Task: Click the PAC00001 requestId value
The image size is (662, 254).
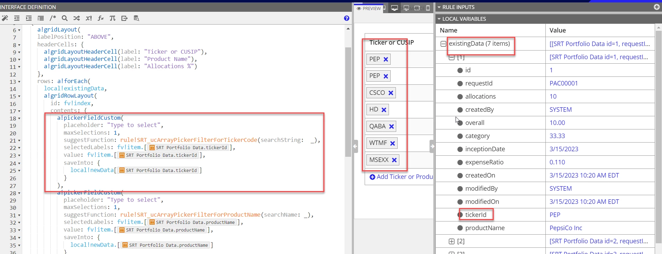Action: (x=563, y=83)
